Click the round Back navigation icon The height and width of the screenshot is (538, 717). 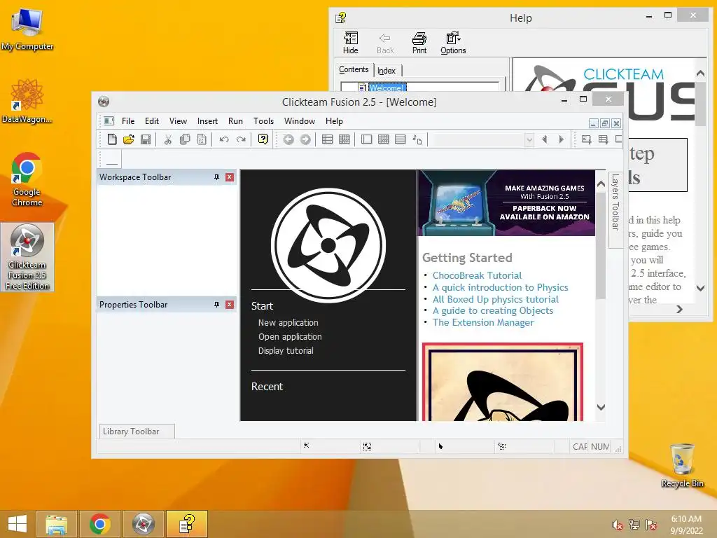[288, 139]
